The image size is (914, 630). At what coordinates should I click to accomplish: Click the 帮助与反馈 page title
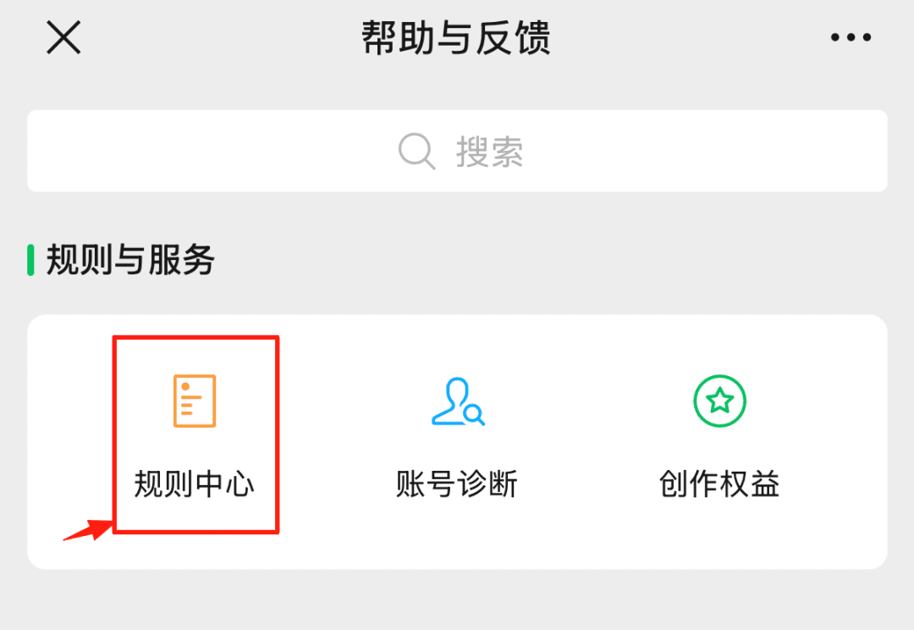pyautogui.click(x=456, y=37)
